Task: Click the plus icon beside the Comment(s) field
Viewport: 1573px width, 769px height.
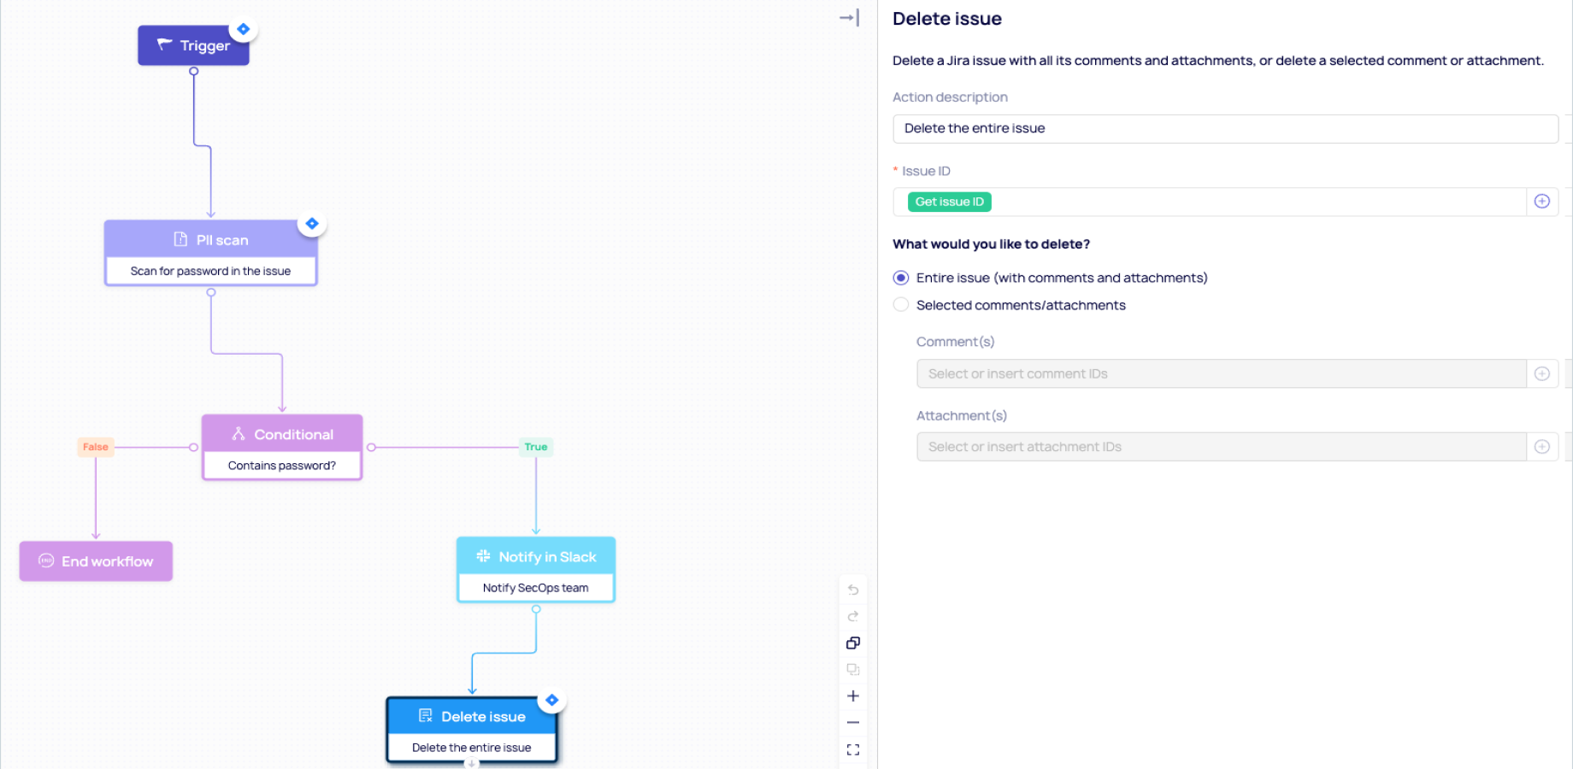Action: pos(1541,373)
